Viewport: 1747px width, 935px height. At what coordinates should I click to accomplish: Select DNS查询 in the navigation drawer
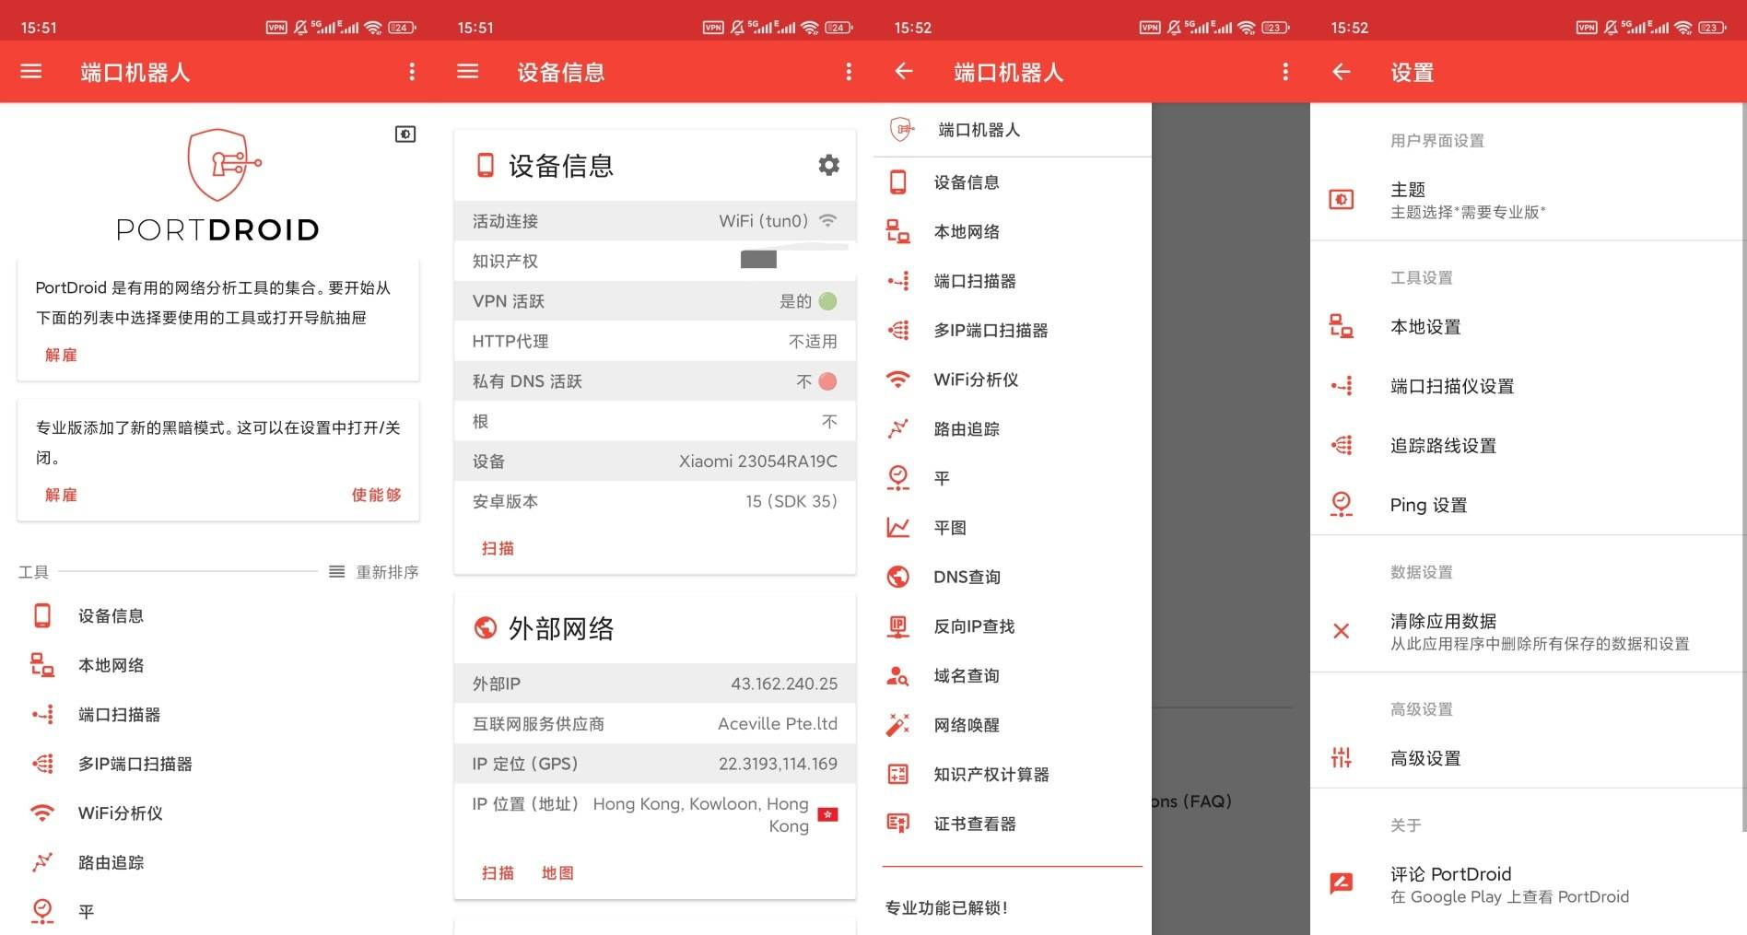[967, 577]
